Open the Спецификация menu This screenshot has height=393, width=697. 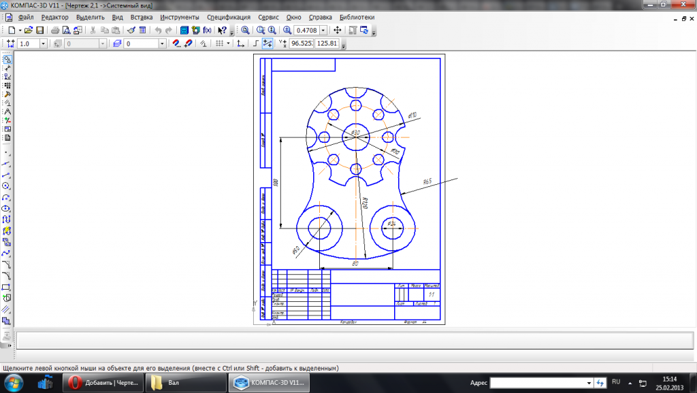pos(229,17)
